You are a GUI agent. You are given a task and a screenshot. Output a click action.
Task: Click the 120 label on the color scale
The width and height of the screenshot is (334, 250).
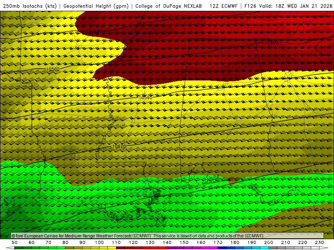pyautogui.click(x=133, y=242)
